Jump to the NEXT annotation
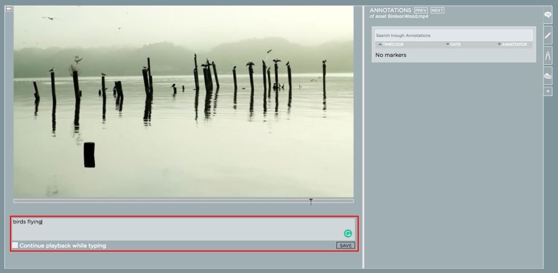 click(437, 11)
